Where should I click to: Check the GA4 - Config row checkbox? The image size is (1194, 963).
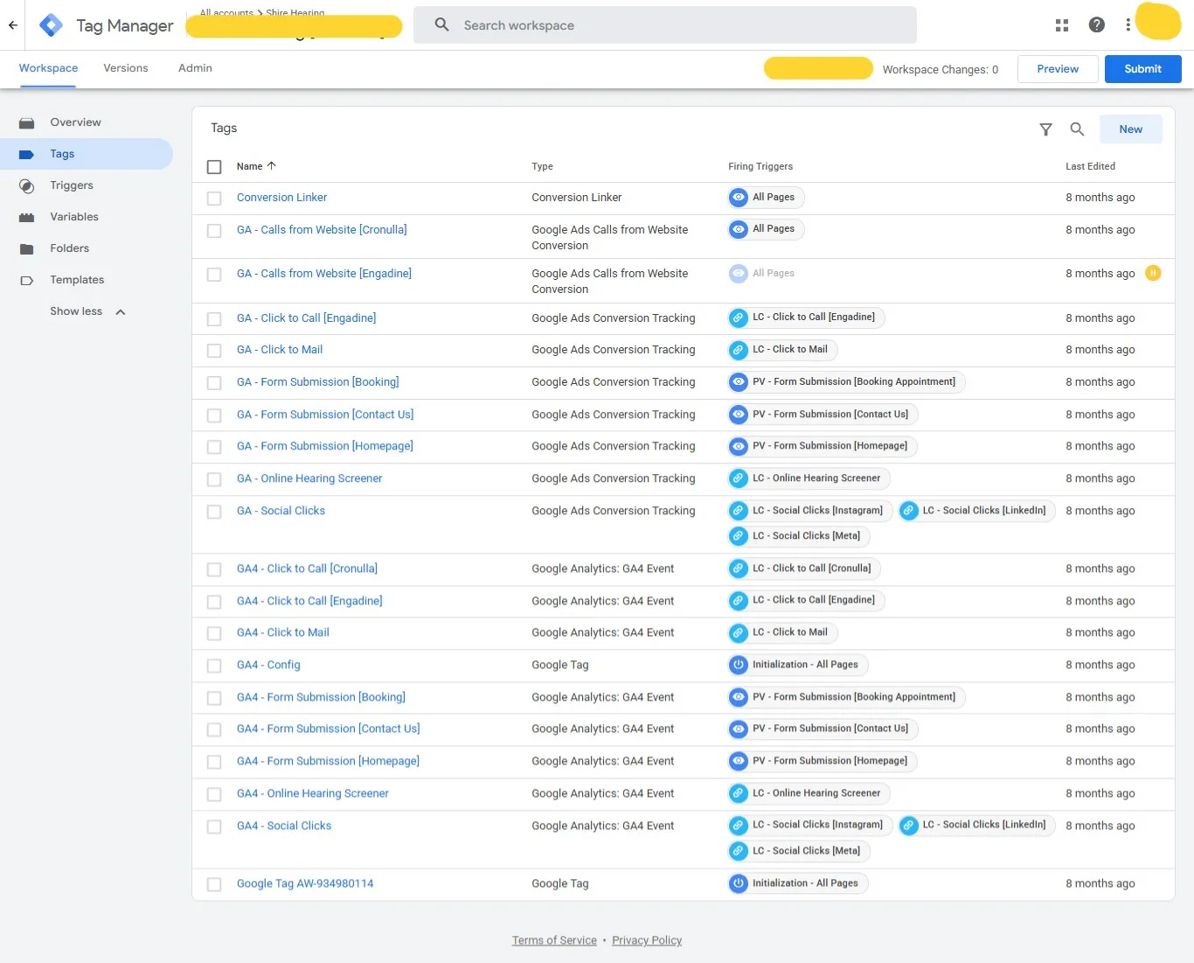(214, 666)
